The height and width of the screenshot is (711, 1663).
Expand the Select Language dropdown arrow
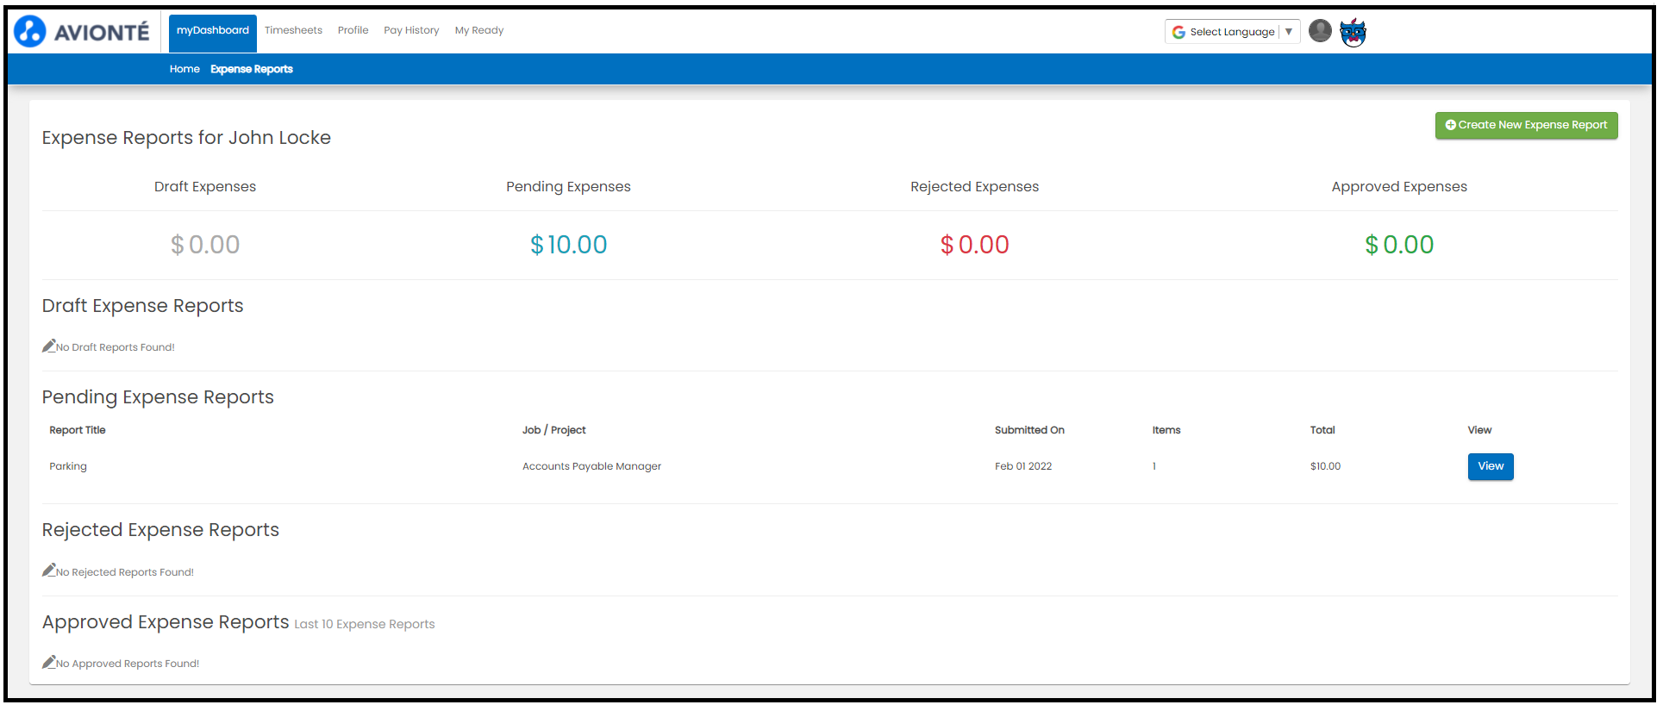[x=1289, y=32]
